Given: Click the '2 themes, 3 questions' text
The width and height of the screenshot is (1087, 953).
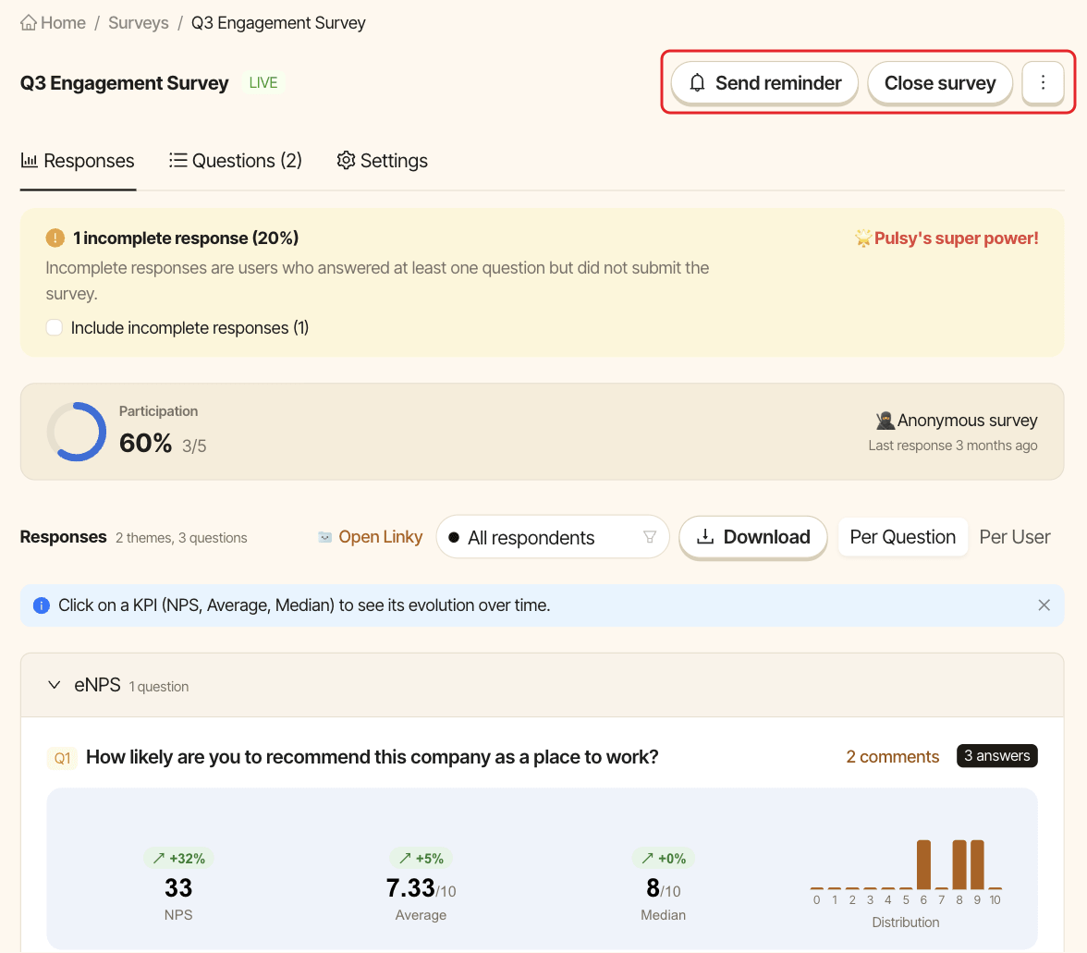Looking at the screenshot, I should pos(181,538).
